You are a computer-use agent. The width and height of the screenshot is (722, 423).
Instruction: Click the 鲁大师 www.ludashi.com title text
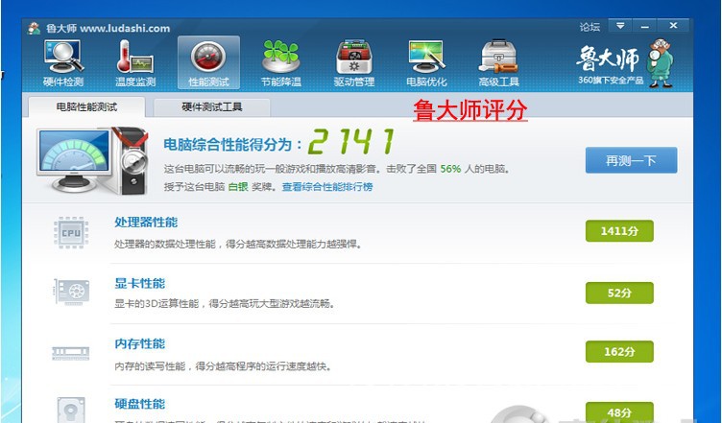click(108, 28)
